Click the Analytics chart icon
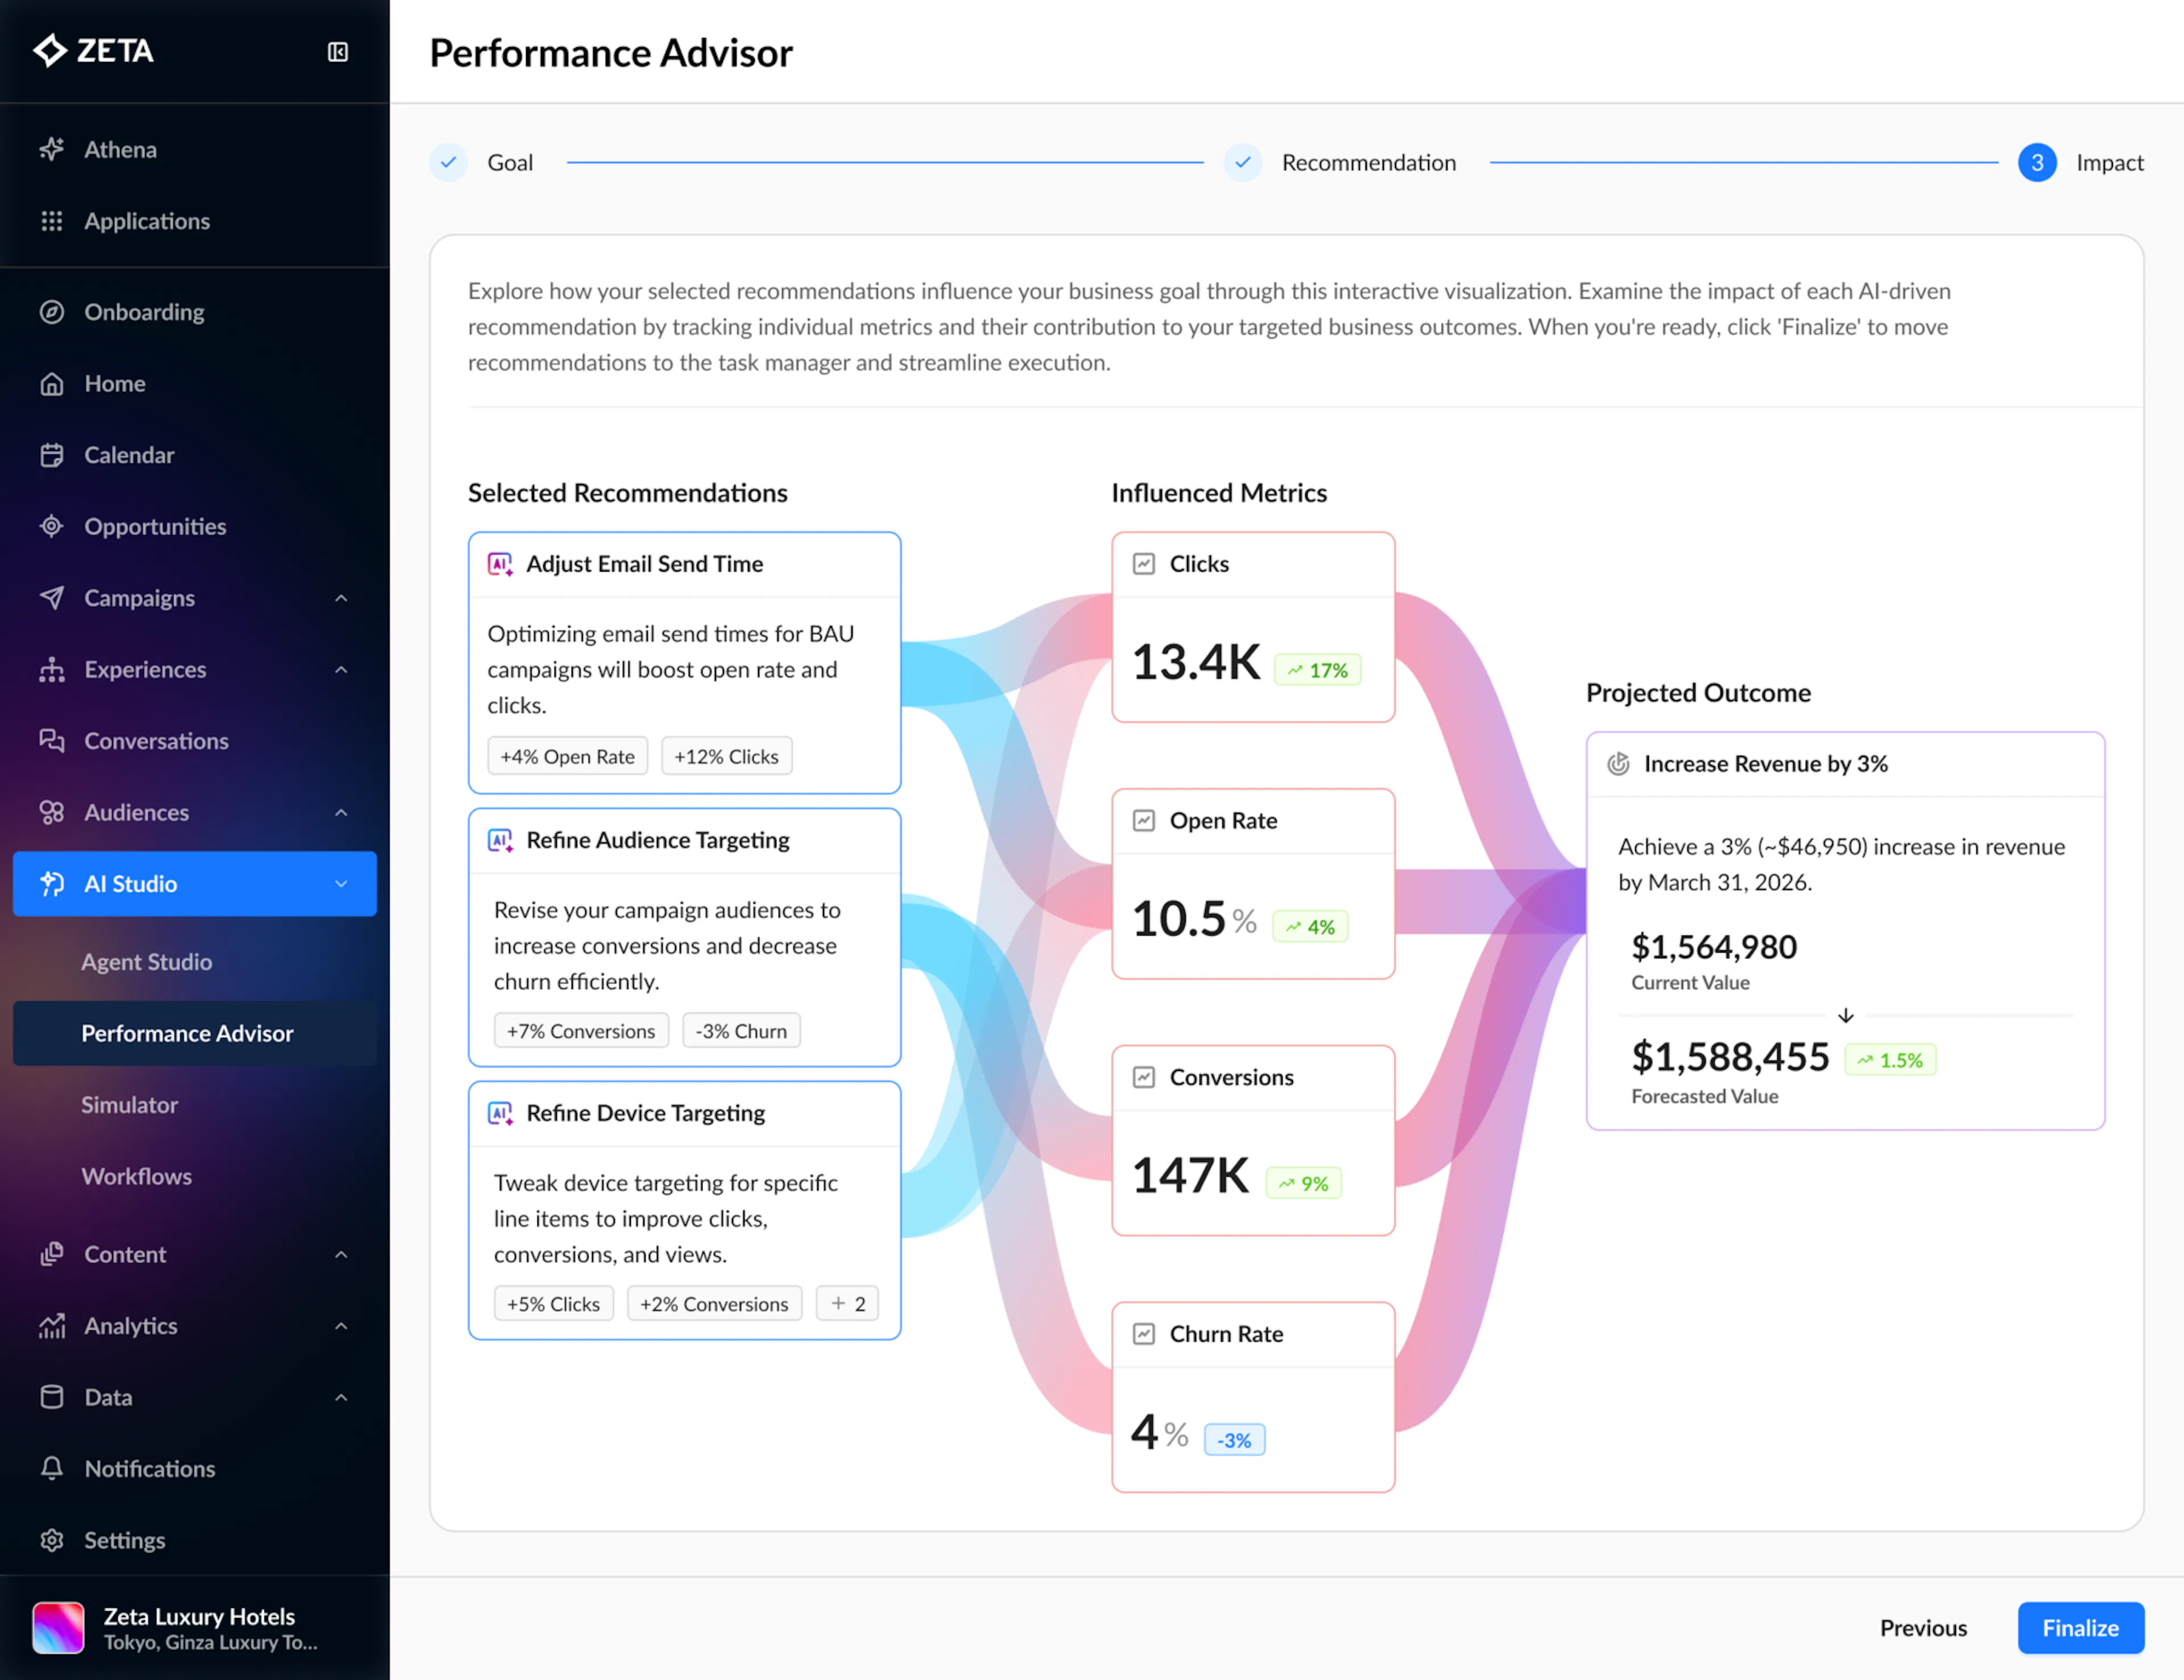Image resolution: width=2184 pixels, height=1680 pixels. 52,1326
